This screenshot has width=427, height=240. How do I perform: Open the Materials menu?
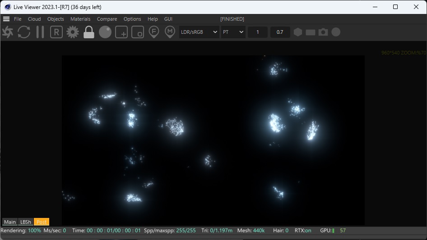pyautogui.click(x=80, y=19)
